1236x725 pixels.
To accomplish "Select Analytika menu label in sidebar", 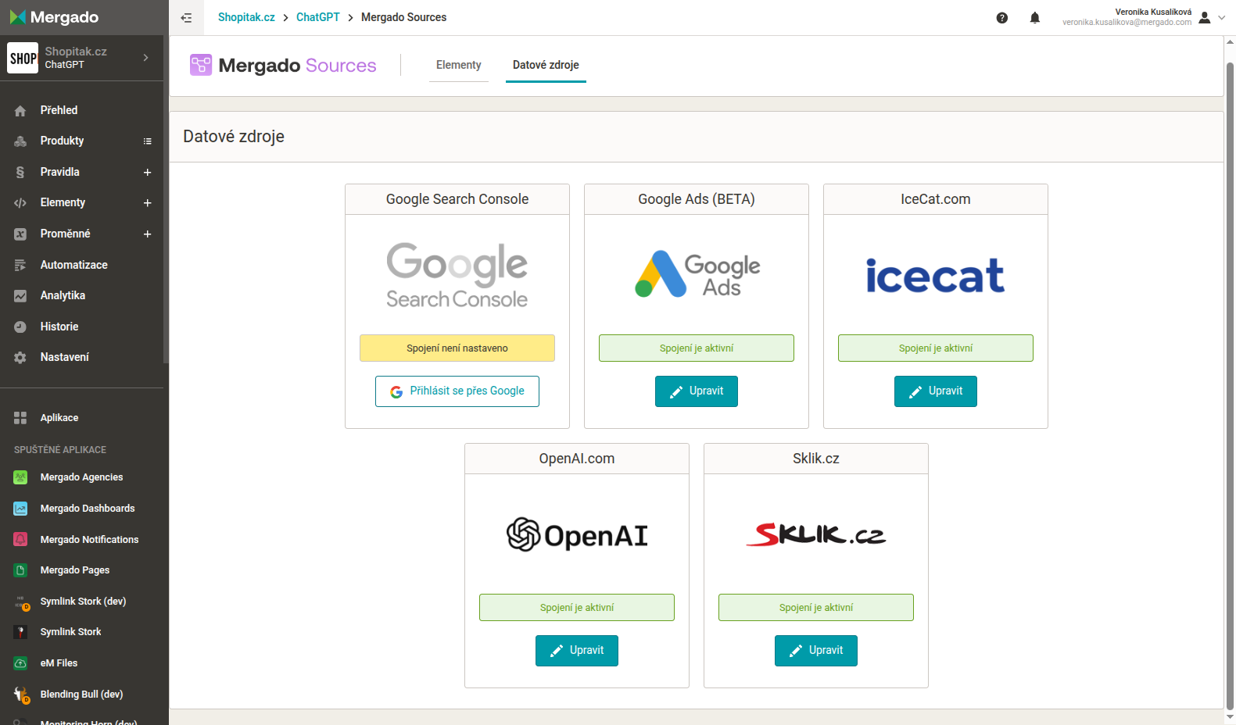I will [x=63, y=295].
